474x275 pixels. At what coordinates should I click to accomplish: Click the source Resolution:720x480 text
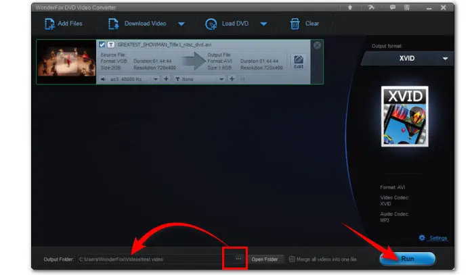pyautogui.click(x=154, y=68)
